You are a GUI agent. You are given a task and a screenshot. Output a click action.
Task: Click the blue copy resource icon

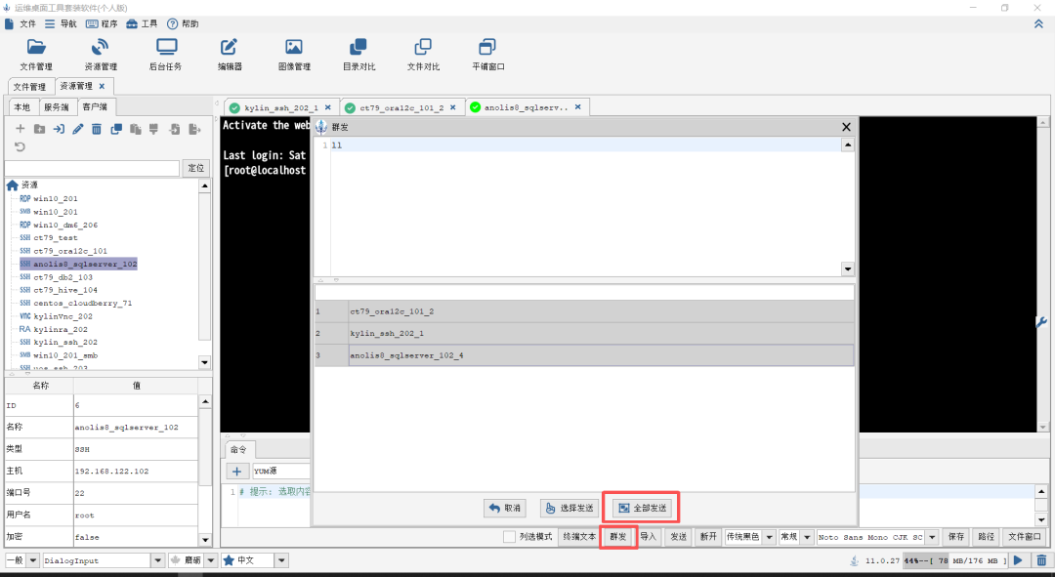(x=116, y=129)
